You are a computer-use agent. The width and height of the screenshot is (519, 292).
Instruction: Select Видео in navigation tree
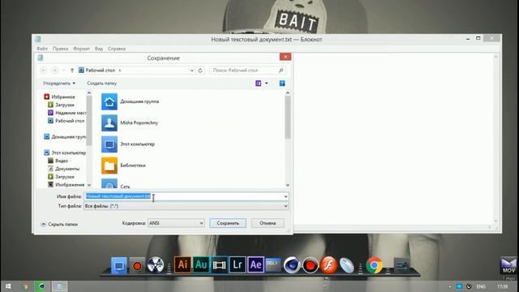pos(58,161)
